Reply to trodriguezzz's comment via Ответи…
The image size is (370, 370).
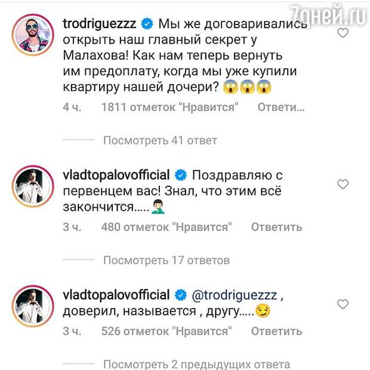pyautogui.click(x=281, y=107)
